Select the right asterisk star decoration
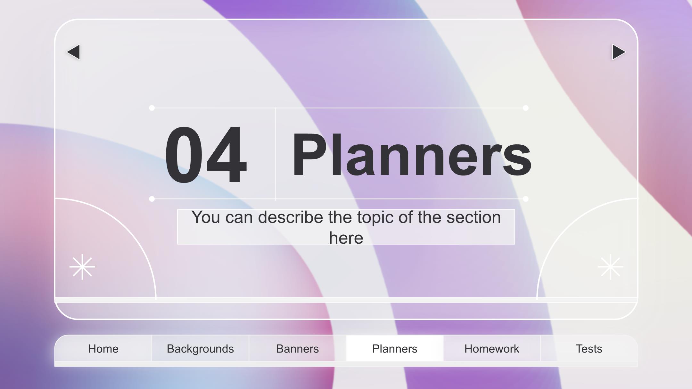This screenshot has width=692, height=389. coord(610,267)
